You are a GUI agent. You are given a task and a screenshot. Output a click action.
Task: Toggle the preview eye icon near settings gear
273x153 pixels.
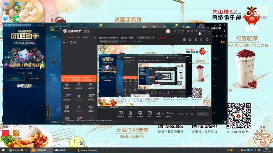pyautogui.click(x=186, y=114)
